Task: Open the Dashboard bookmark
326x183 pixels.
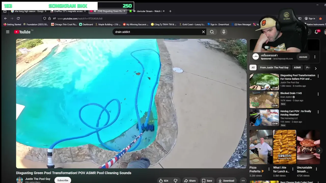Action: (86, 24)
